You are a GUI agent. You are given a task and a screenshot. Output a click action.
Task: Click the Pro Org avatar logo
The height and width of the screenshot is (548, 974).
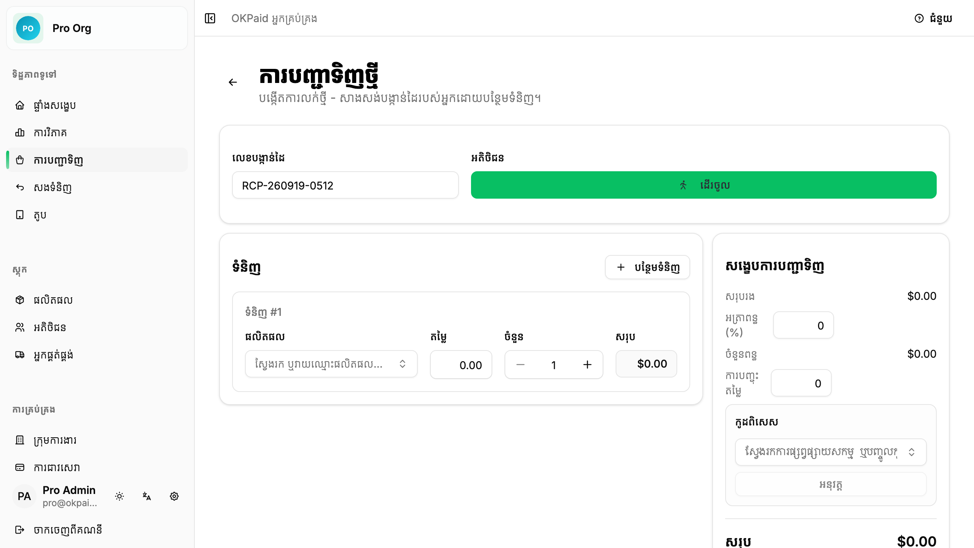coord(28,28)
